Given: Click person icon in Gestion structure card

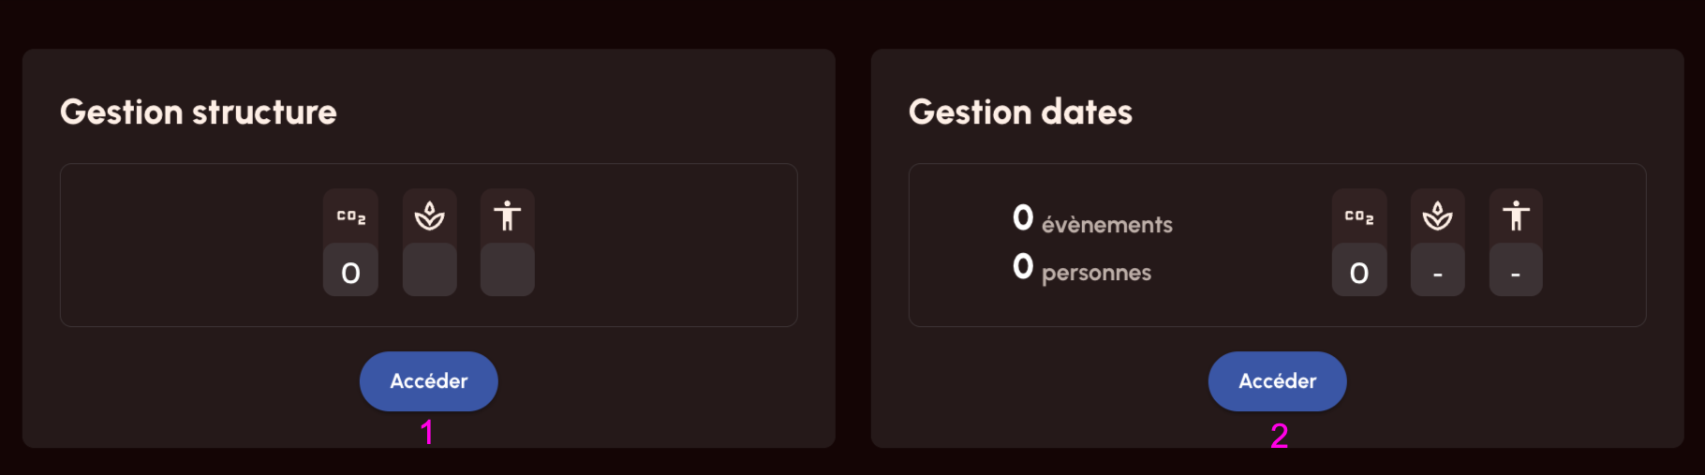Looking at the screenshot, I should pos(507,216).
